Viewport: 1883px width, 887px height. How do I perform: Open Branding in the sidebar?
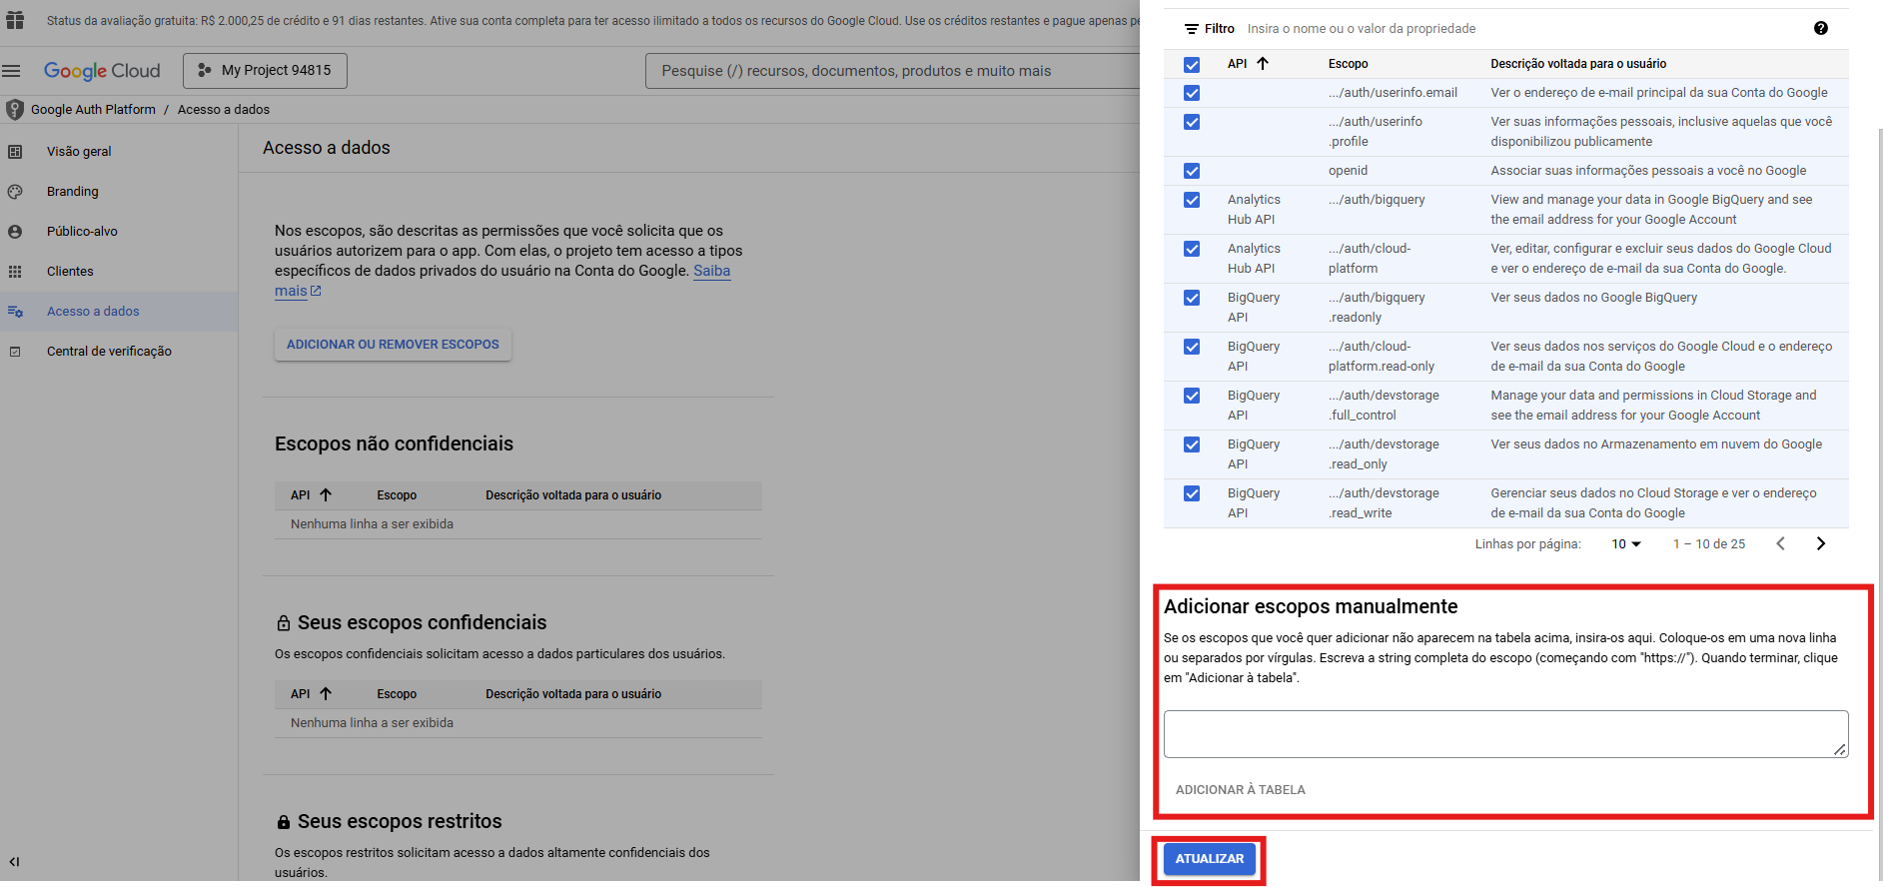pos(72,192)
